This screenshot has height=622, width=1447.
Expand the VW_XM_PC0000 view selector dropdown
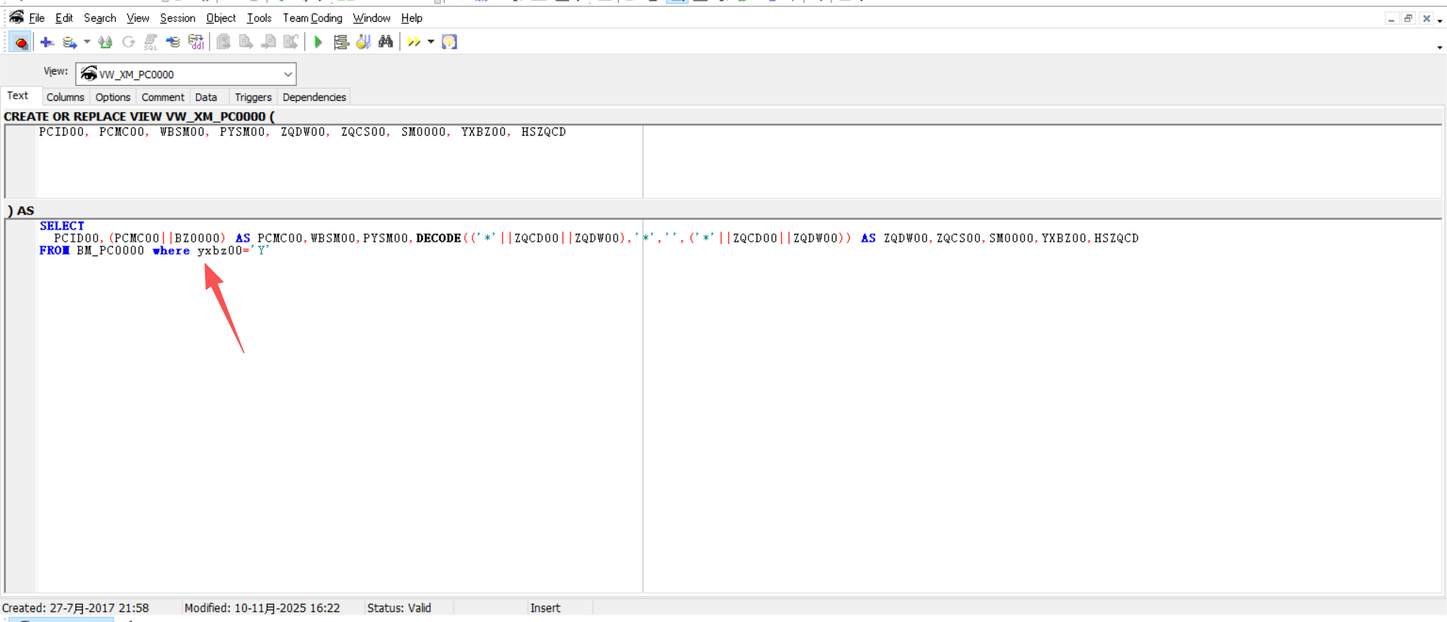click(287, 75)
